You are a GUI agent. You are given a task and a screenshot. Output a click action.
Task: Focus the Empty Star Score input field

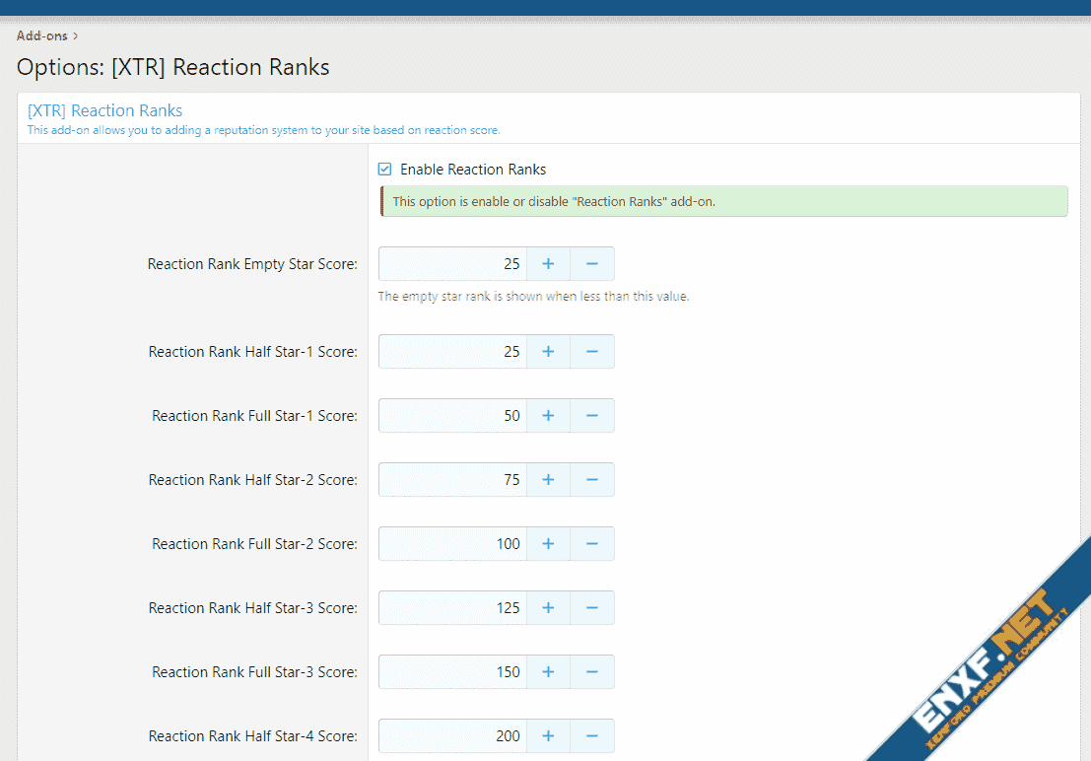click(452, 264)
